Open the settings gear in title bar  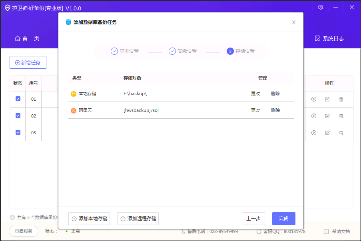tap(321, 7)
